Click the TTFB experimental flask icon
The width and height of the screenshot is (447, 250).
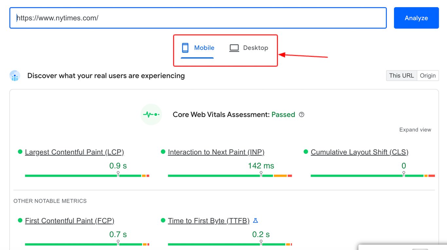coord(256,221)
